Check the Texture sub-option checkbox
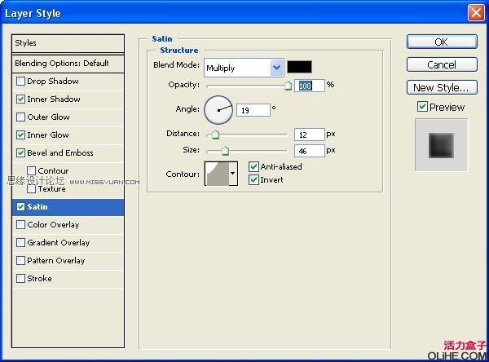This screenshot has width=489, height=362. (x=31, y=189)
